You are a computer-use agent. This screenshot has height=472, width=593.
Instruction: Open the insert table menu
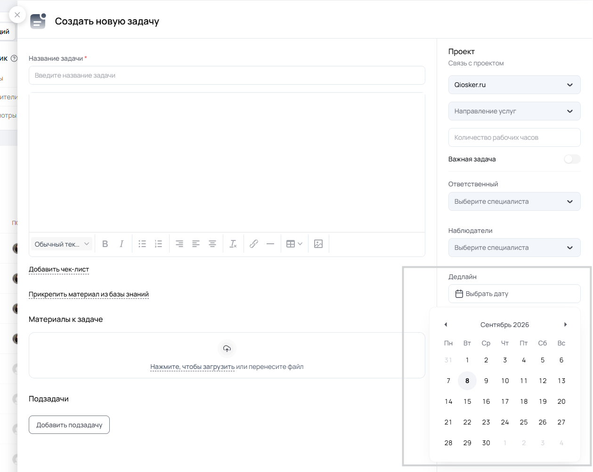294,244
